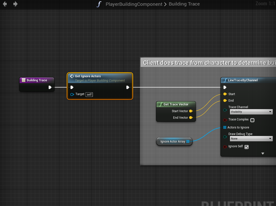Click the back navigation arrow
The height and width of the screenshot is (206, 276).
click(x=5, y=4)
